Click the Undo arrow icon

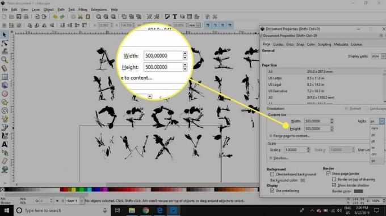pyautogui.click(x=55, y=16)
